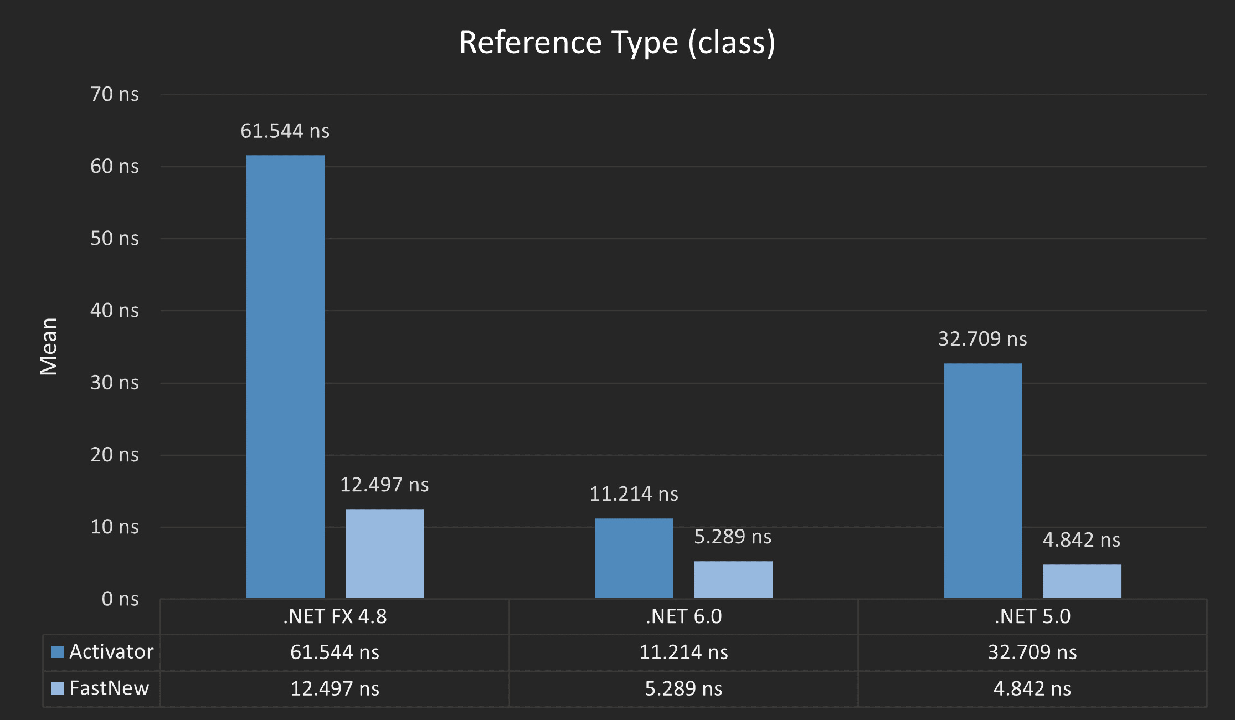Image resolution: width=1235 pixels, height=720 pixels.
Task: Select the .NET 6.0 category header
Action: (x=683, y=616)
